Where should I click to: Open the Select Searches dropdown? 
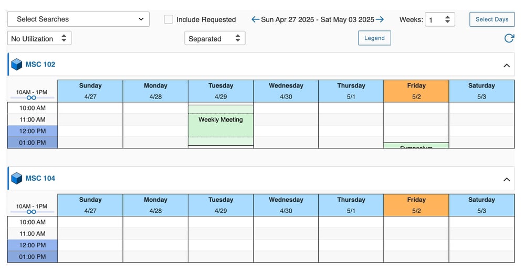(x=78, y=19)
